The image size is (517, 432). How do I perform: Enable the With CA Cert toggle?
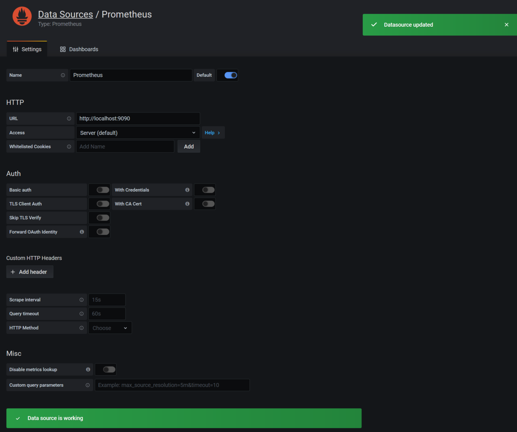208,204
